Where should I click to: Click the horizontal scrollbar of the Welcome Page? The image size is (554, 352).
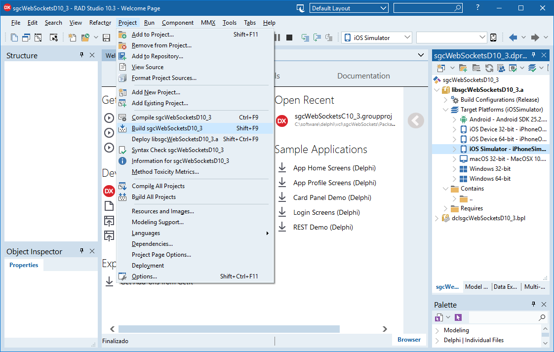[229, 329]
